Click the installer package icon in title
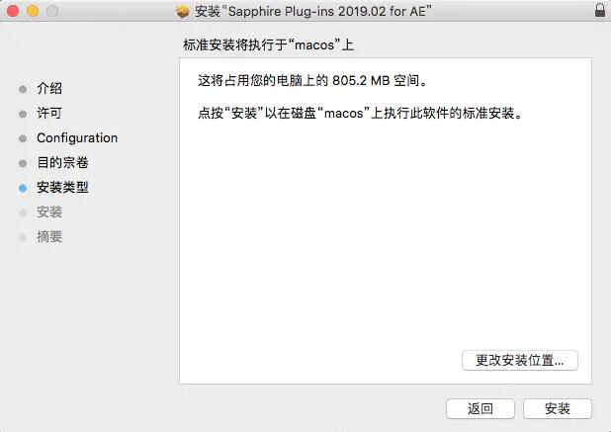This screenshot has width=611, height=432. (x=182, y=12)
